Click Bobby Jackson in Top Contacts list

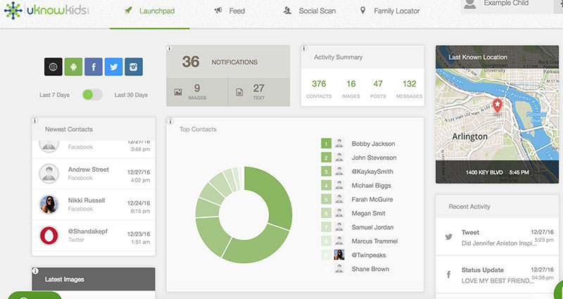374,144
